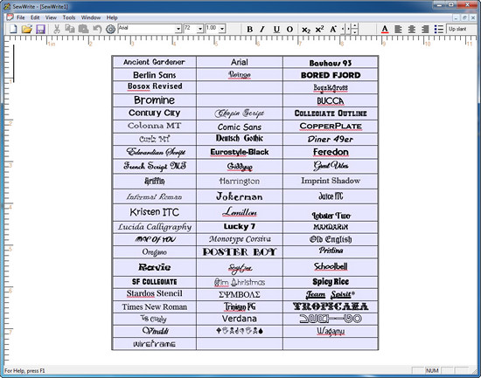Decrease value with the toolbar down arrow
The width and height of the screenshot is (481, 378).
coord(354,31)
